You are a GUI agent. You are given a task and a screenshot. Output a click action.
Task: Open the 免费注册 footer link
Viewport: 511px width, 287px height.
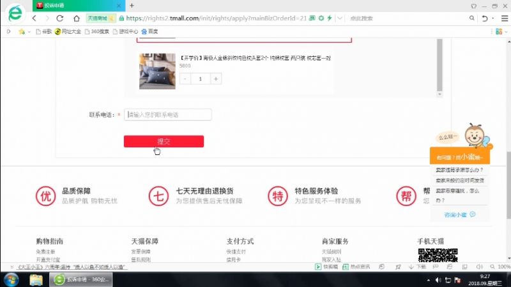45,251
